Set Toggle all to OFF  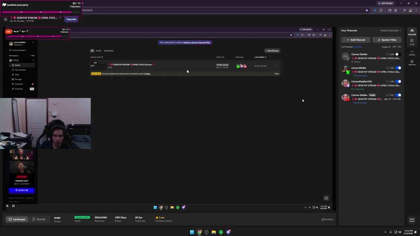tap(394, 47)
